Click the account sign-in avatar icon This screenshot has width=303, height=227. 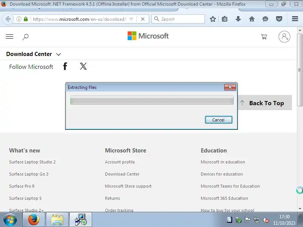click(x=284, y=36)
